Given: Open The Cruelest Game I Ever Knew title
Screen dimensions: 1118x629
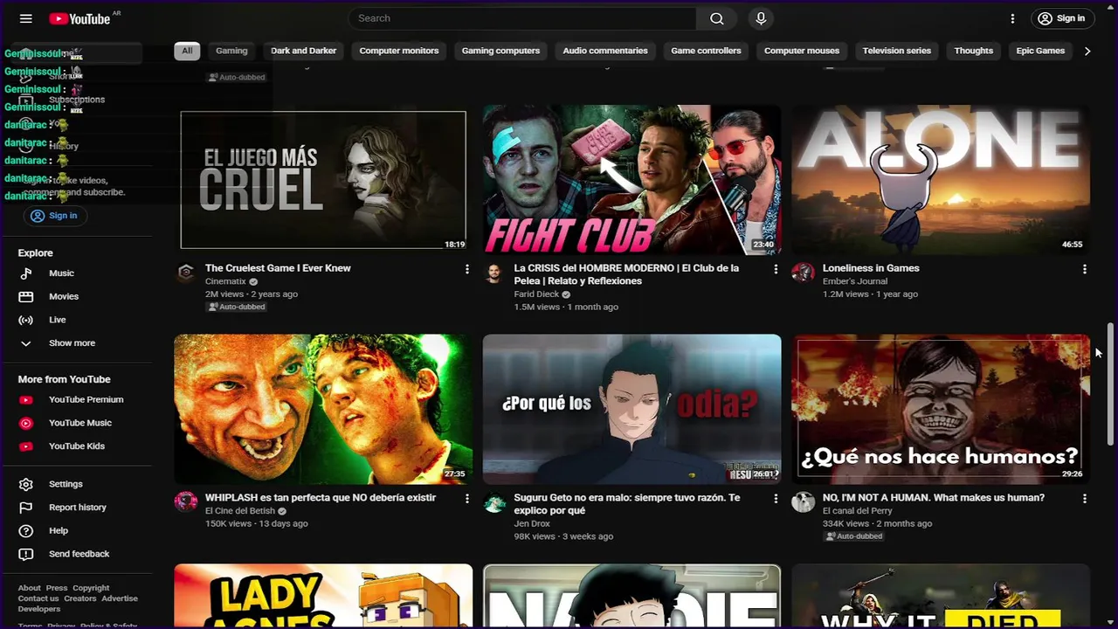Looking at the screenshot, I should [x=278, y=268].
